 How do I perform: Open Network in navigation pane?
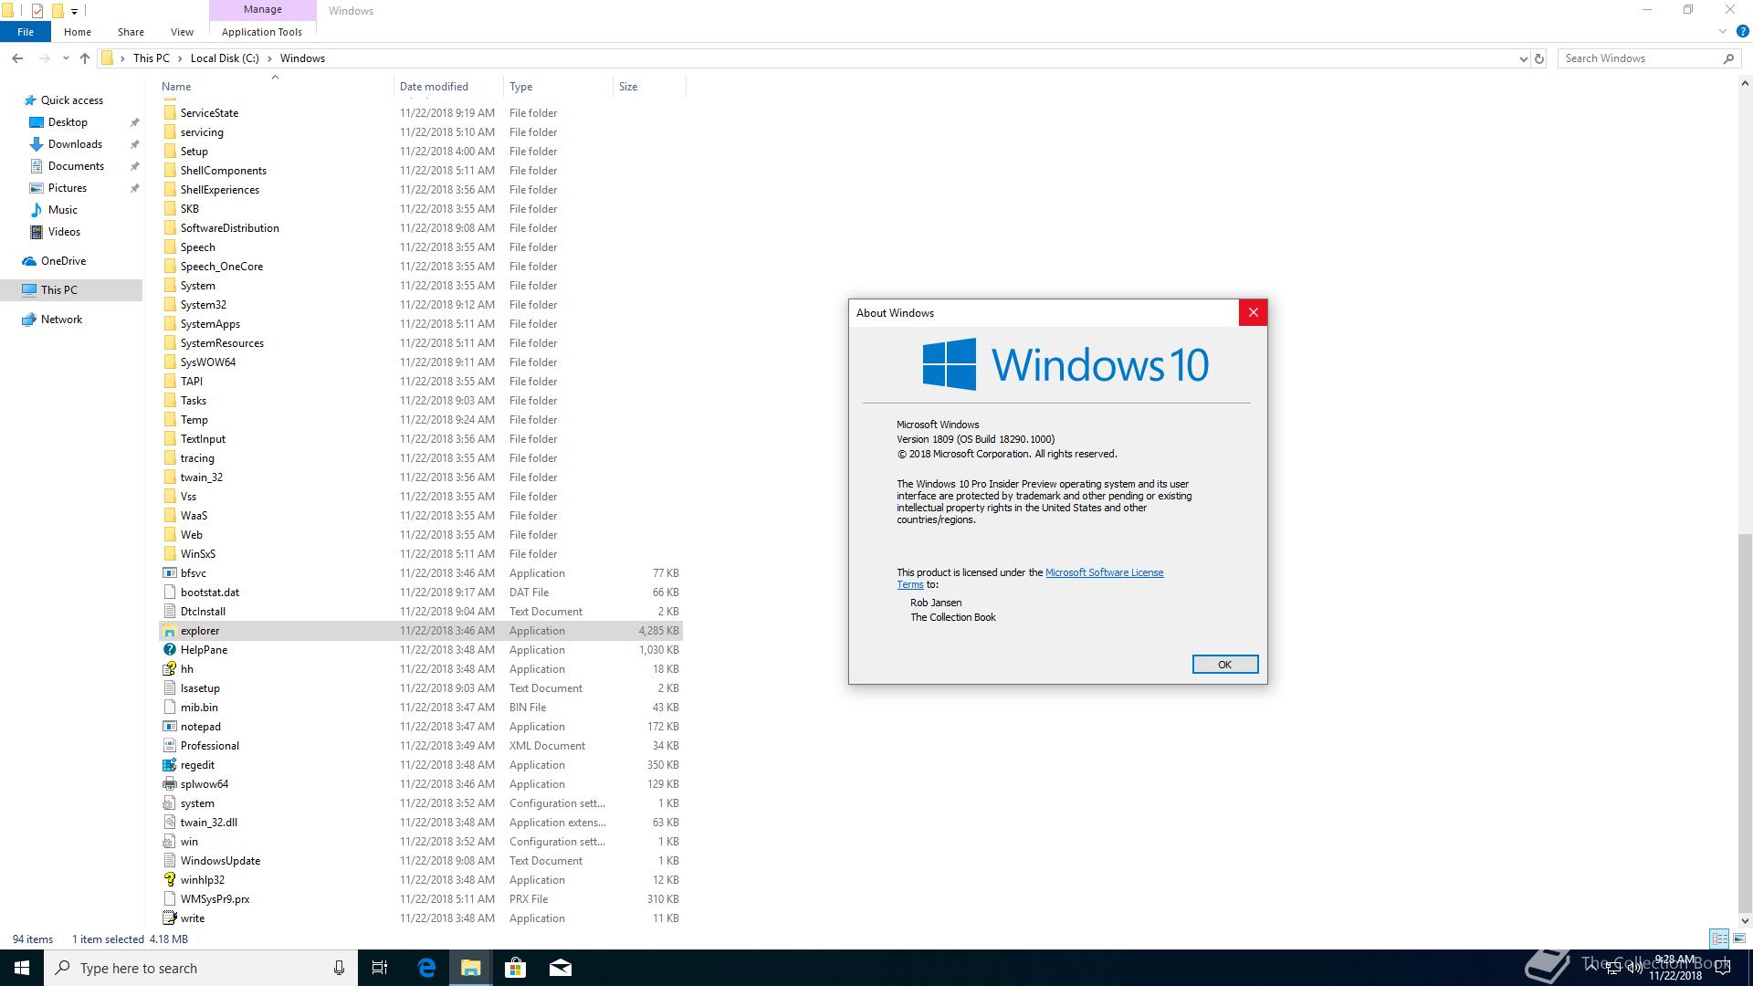[61, 320]
